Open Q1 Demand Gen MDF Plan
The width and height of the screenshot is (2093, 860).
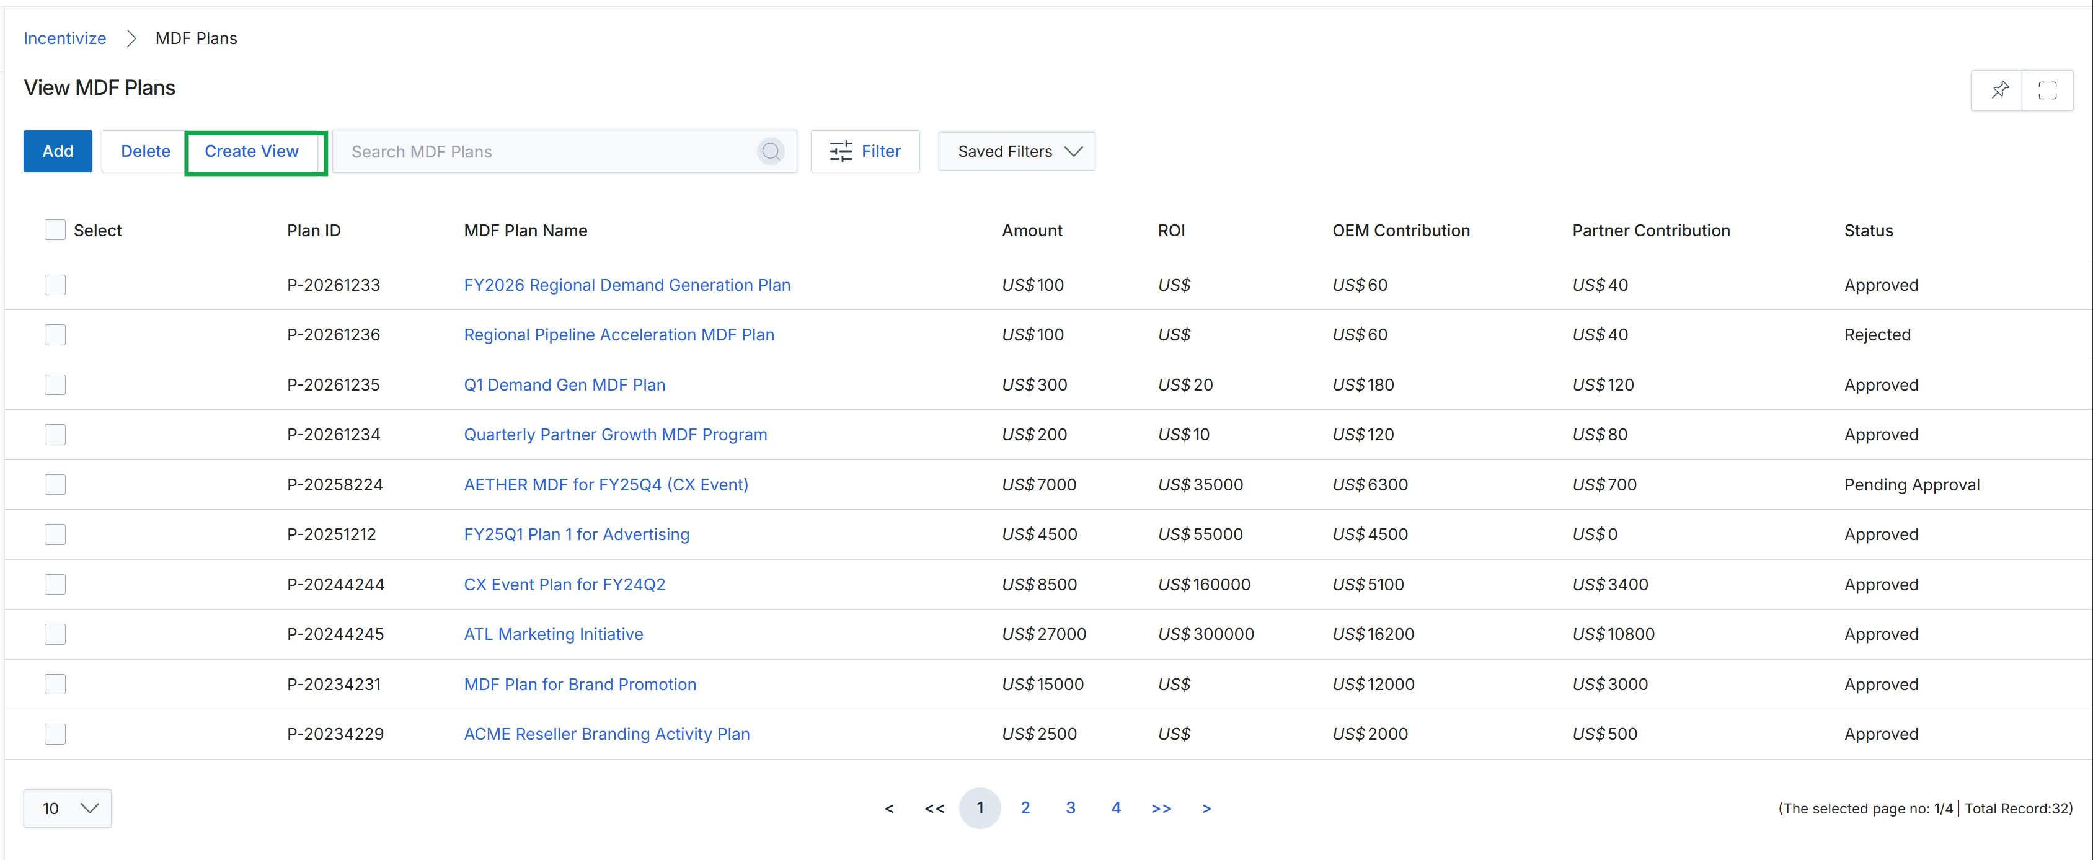(x=565, y=385)
